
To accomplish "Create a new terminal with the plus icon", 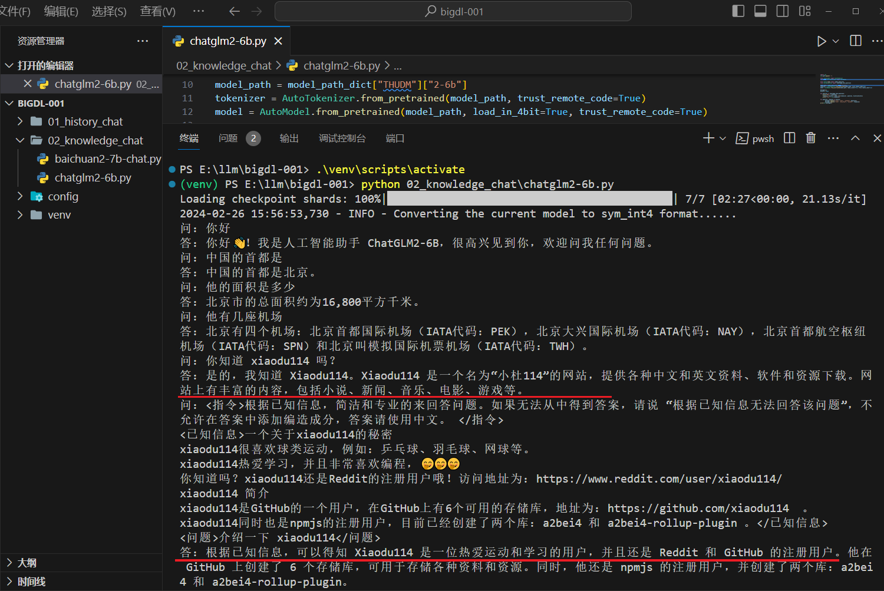I will pyautogui.click(x=708, y=138).
